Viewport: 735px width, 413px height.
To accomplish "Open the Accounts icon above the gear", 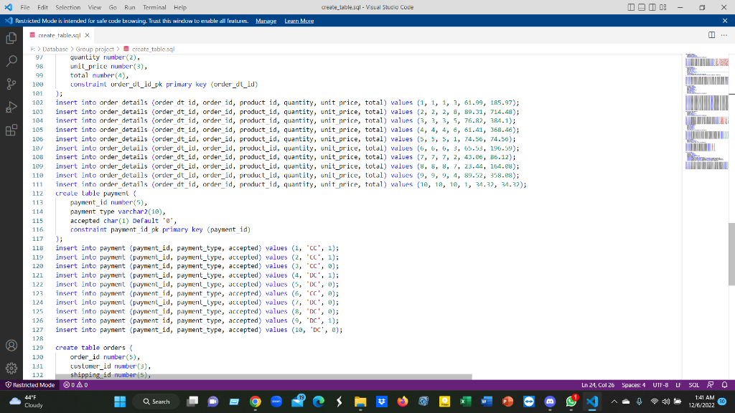I will [11, 345].
